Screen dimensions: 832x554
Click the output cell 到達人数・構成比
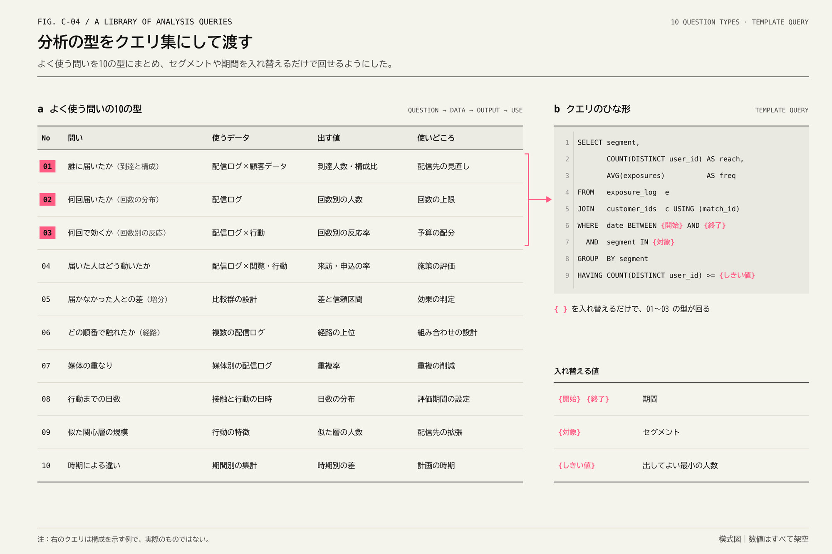coord(347,166)
